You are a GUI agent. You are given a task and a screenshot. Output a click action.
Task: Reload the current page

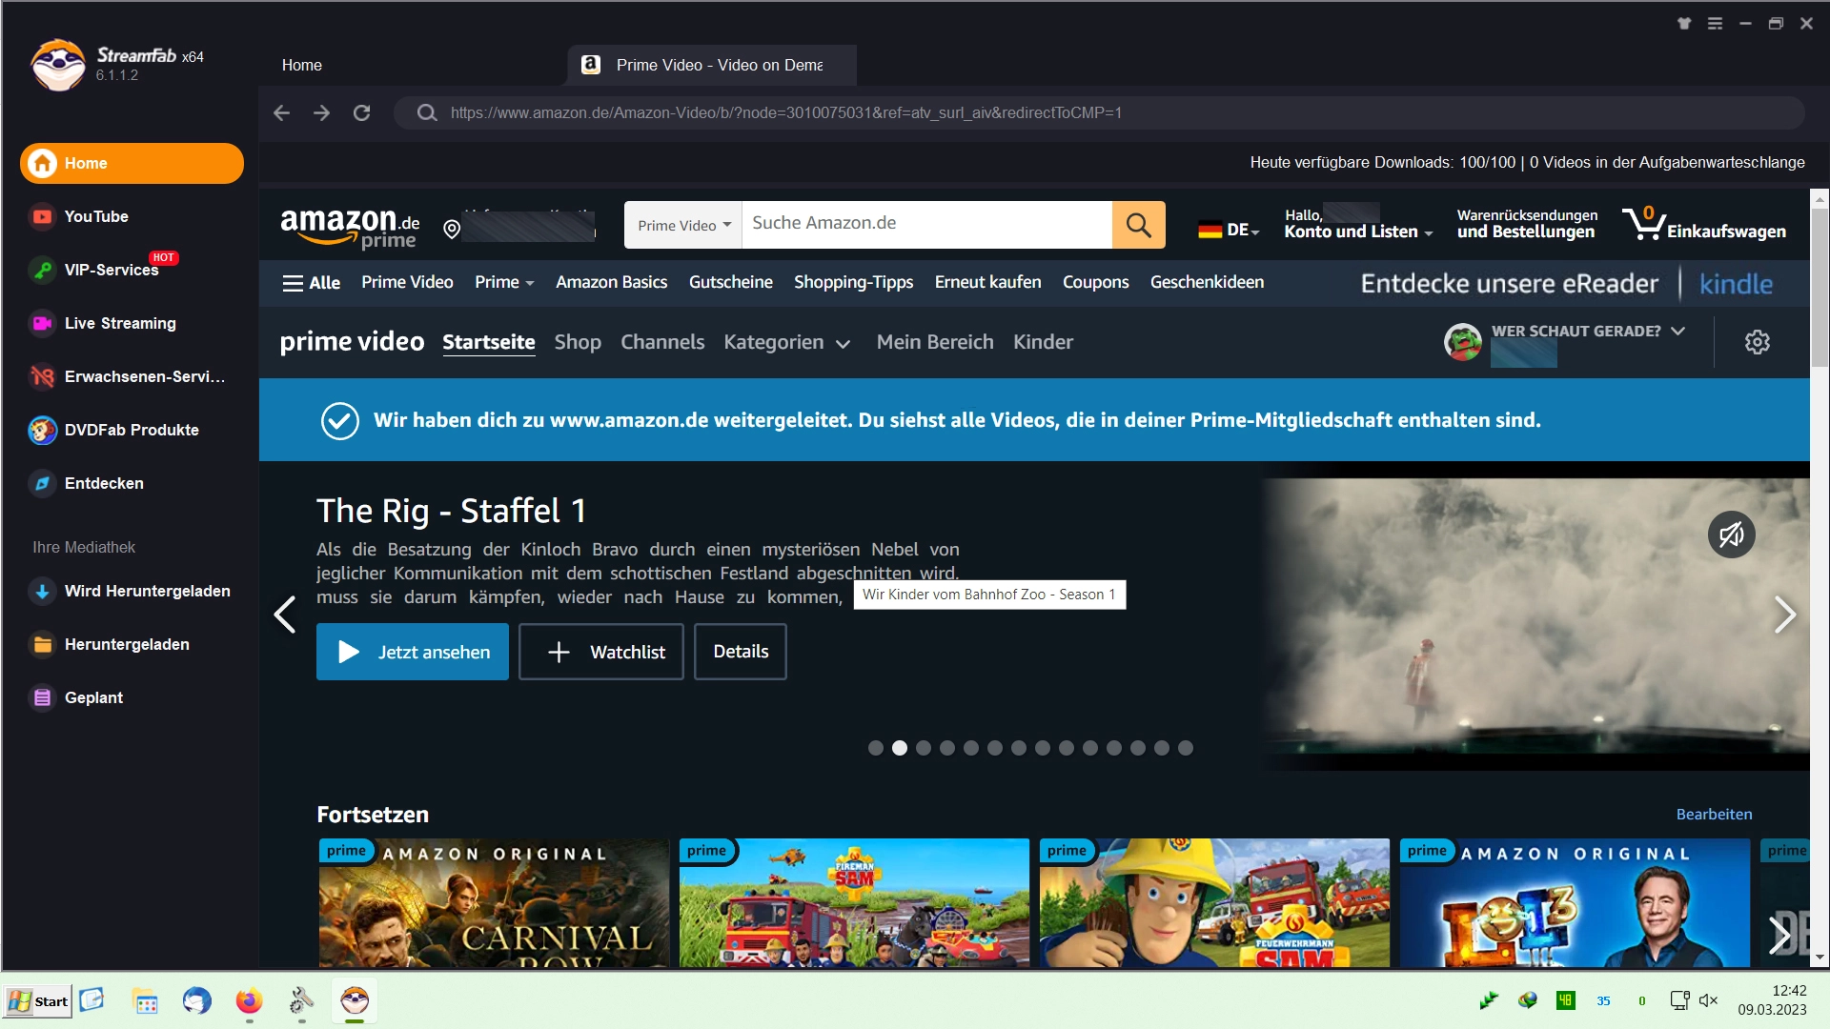[361, 112]
